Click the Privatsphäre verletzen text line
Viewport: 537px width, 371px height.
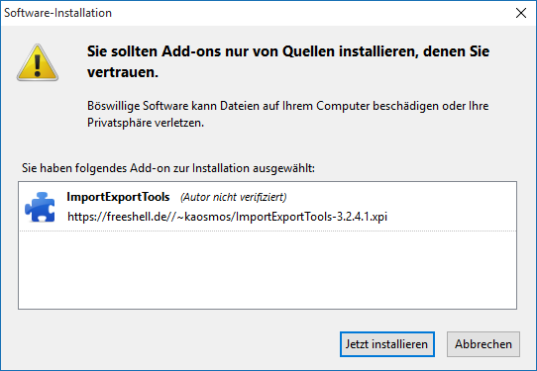pos(146,123)
